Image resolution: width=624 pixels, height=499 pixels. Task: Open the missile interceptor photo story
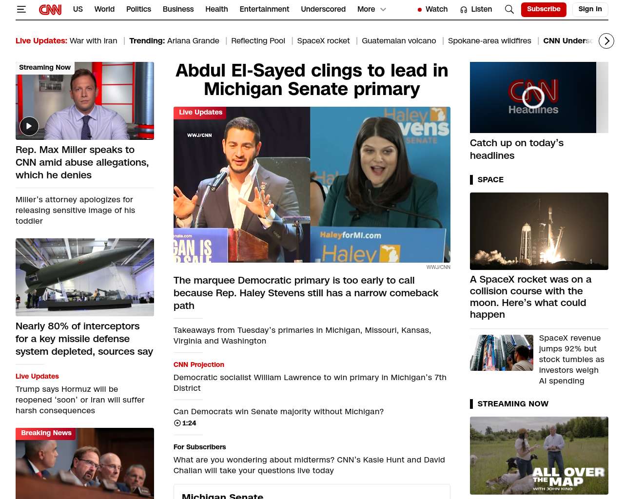click(x=85, y=277)
